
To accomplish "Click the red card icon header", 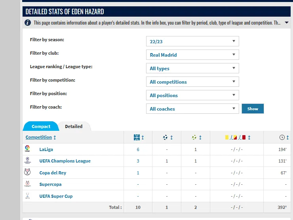I will [244, 138].
